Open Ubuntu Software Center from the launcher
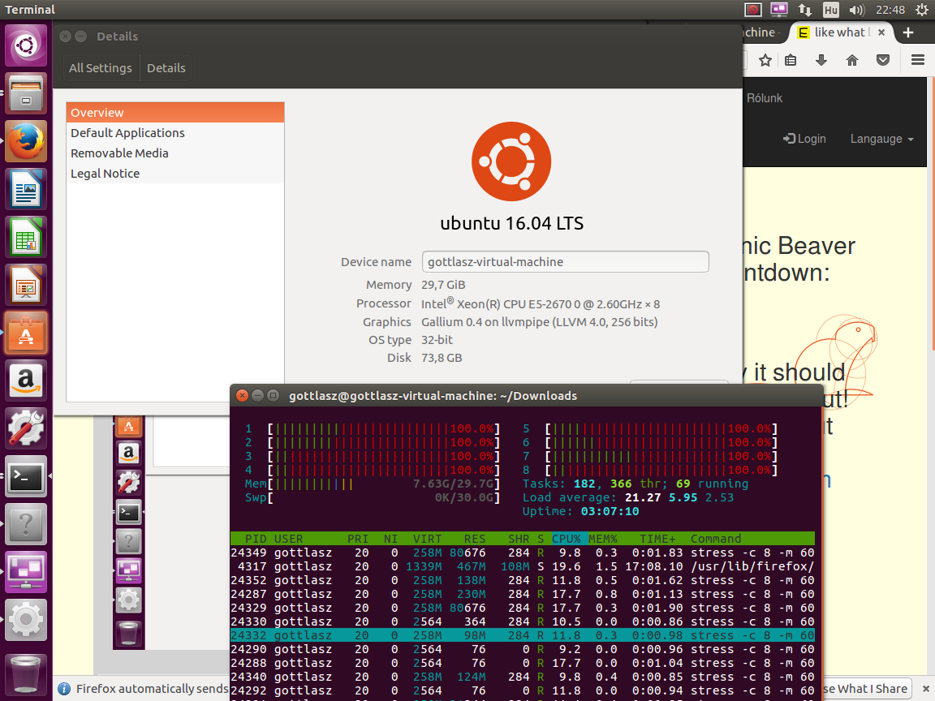The height and width of the screenshot is (701, 935). click(26, 333)
